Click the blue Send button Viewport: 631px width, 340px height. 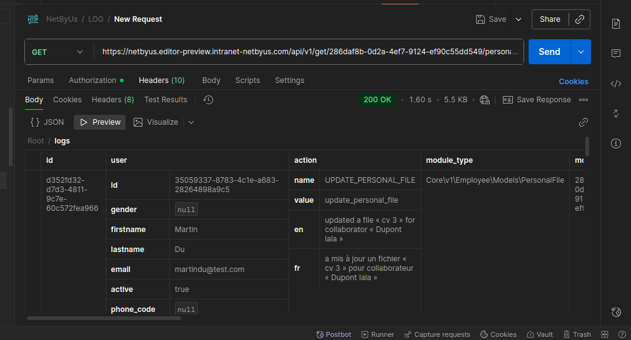pyautogui.click(x=549, y=52)
